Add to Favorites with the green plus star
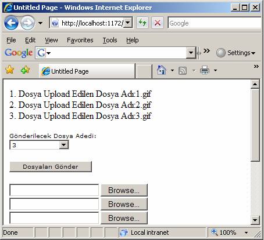The height and width of the screenshot is (240, 264). click(x=25, y=70)
